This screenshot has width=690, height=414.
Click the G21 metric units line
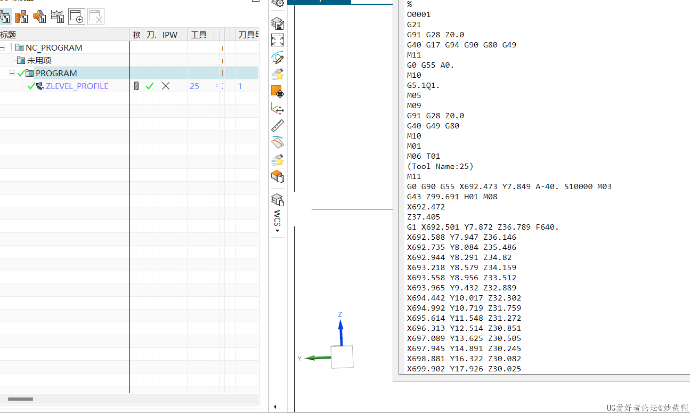click(414, 25)
